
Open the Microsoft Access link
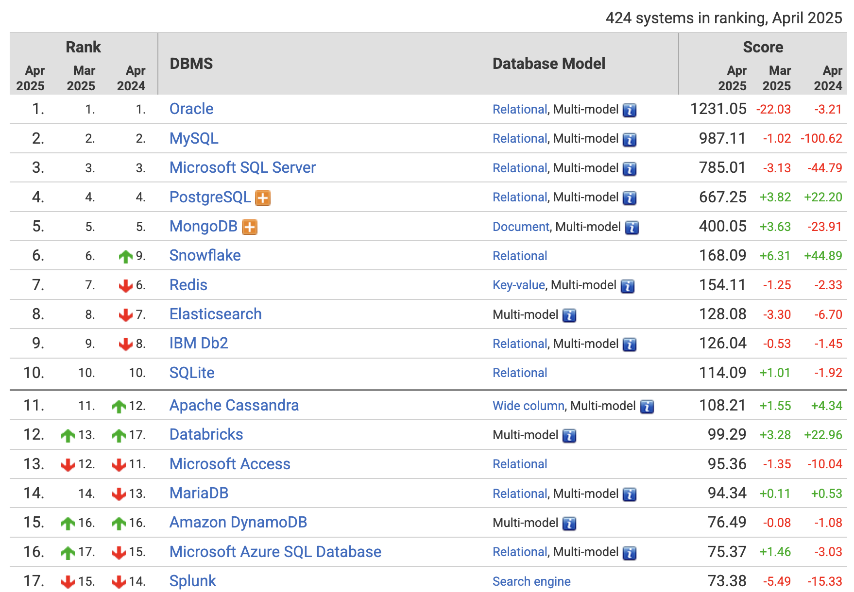[230, 464]
